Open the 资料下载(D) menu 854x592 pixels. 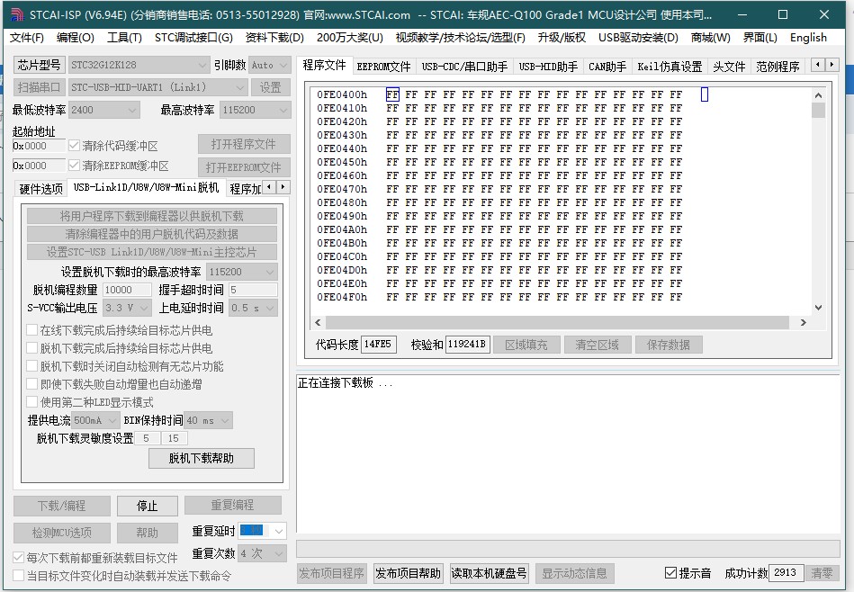(x=274, y=38)
